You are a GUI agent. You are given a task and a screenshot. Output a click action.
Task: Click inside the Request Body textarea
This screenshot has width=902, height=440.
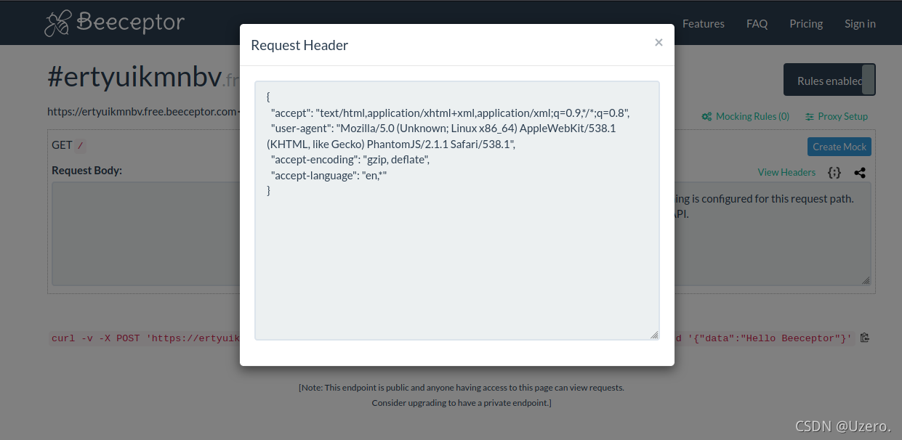145,234
